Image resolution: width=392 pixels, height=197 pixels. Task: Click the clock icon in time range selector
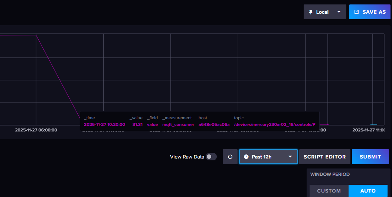tap(246, 157)
